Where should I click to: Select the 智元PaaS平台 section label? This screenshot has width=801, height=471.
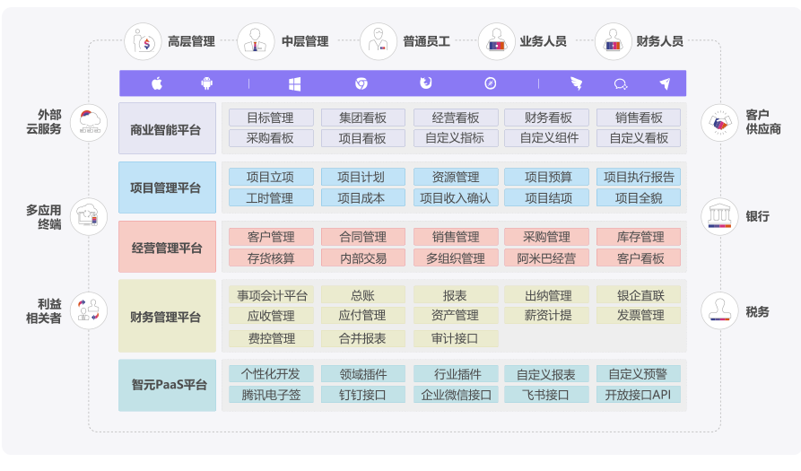[167, 385]
